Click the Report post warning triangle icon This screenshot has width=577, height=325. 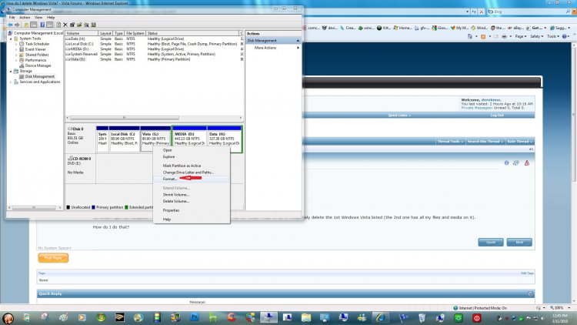point(527,162)
